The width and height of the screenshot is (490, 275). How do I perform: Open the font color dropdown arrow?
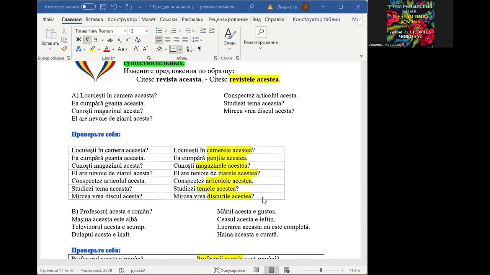(113, 49)
